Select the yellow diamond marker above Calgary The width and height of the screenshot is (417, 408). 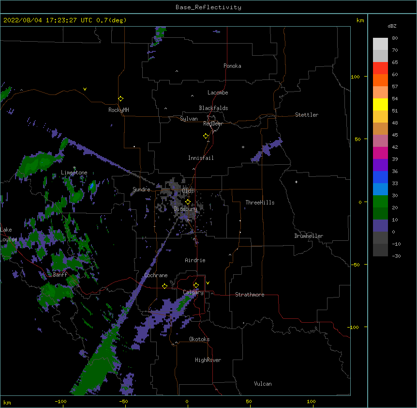tap(196, 285)
